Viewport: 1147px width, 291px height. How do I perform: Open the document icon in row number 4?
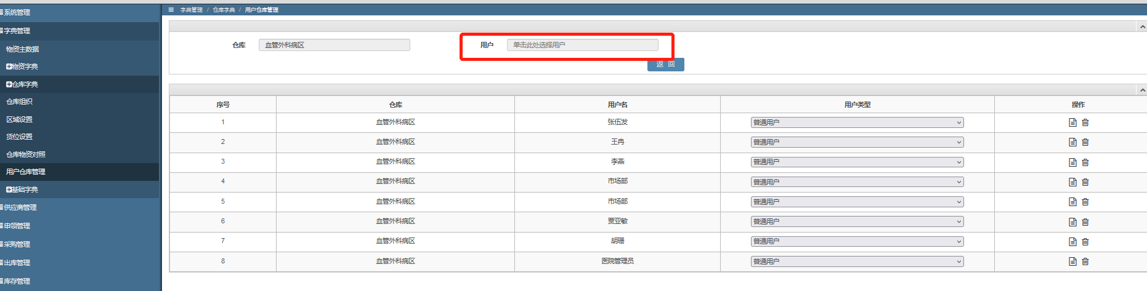[1072, 182]
